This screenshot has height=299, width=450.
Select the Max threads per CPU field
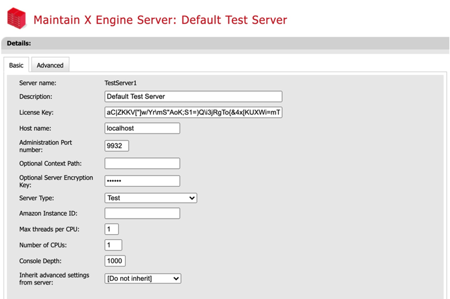[112, 229]
